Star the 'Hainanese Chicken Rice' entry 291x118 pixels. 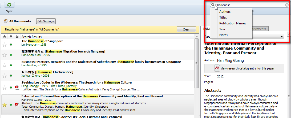(5, 76)
